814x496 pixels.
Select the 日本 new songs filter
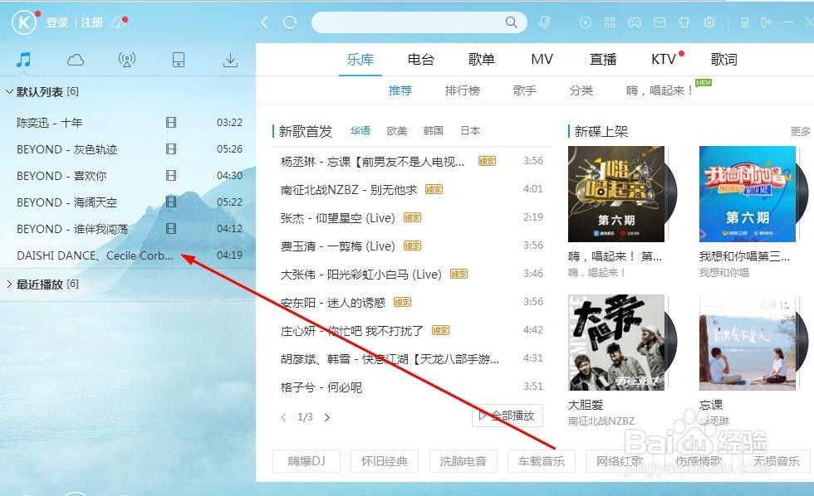point(469,130)
